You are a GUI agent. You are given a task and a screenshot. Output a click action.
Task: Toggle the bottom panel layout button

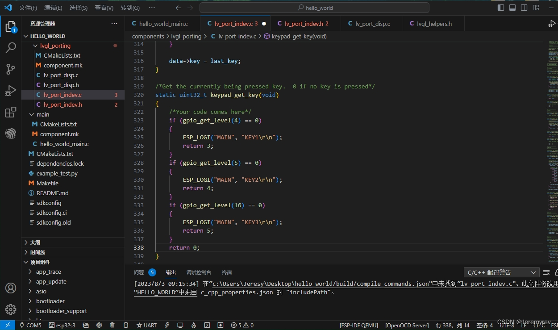point(512,8)
